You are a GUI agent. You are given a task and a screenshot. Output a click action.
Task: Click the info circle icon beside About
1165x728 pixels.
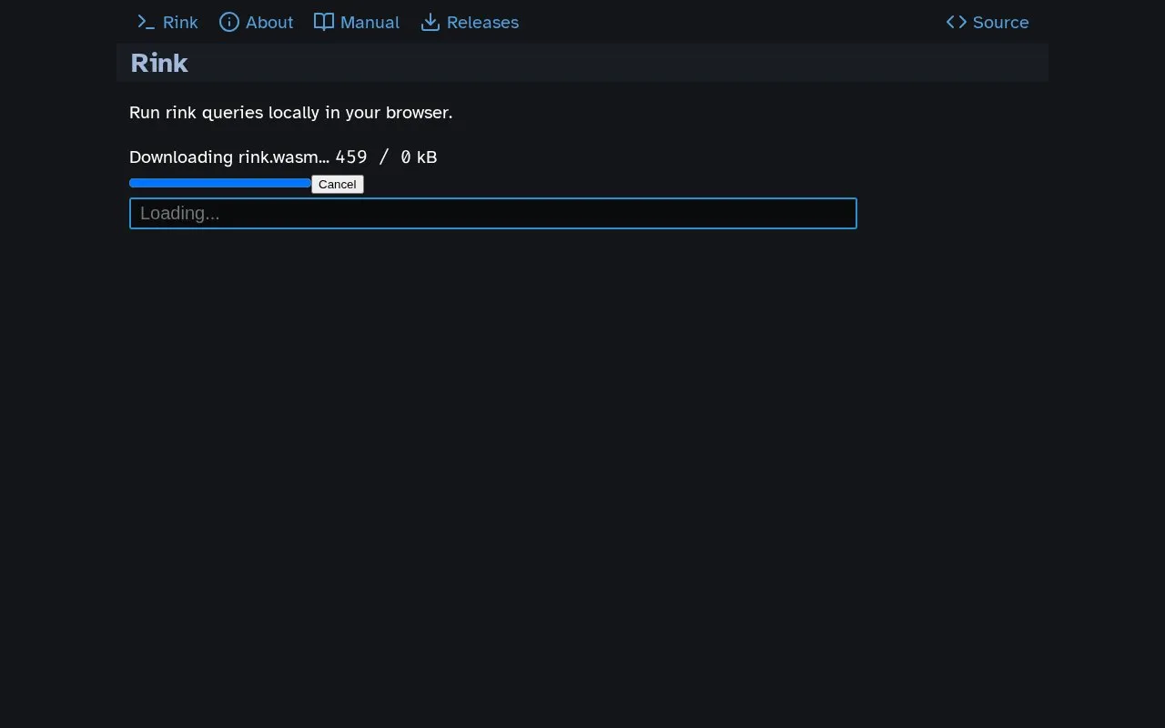click(229, 22)
